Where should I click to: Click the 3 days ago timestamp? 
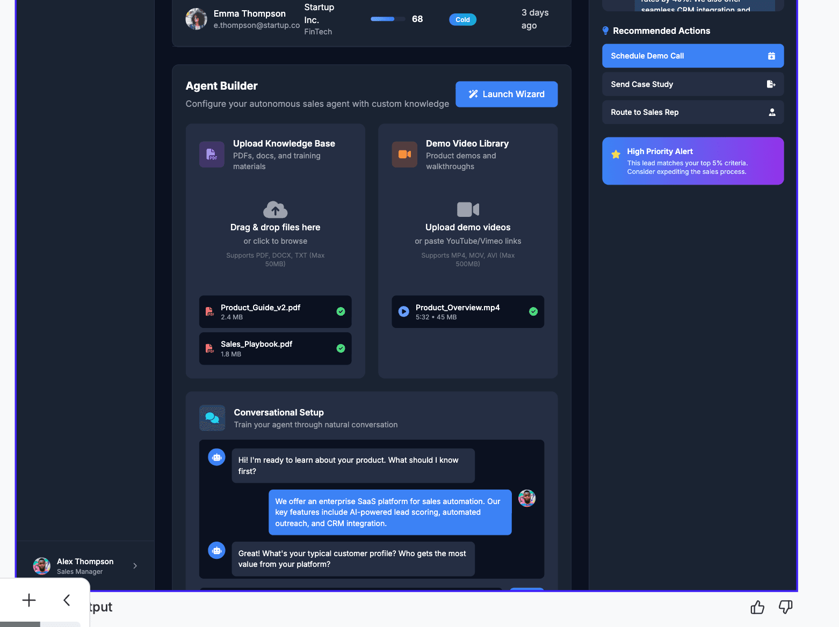pos(535,19)
